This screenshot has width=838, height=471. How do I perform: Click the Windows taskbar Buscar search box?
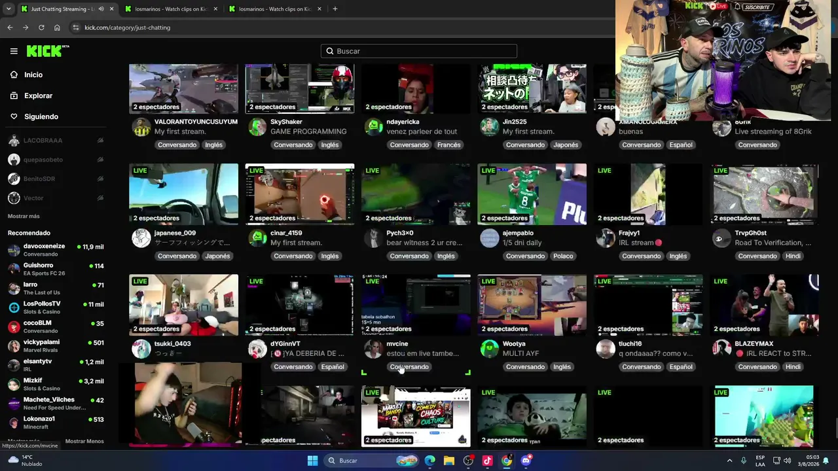(x=372, y=461)
